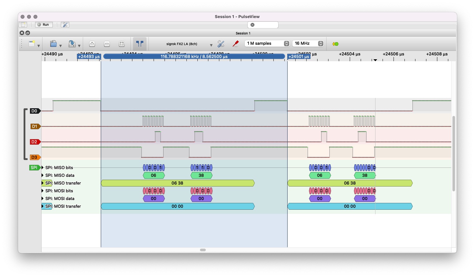The width and height of the screenshot is (475, 277).
Task: Click the open file folder icon
Action: (x=53, y=44)
